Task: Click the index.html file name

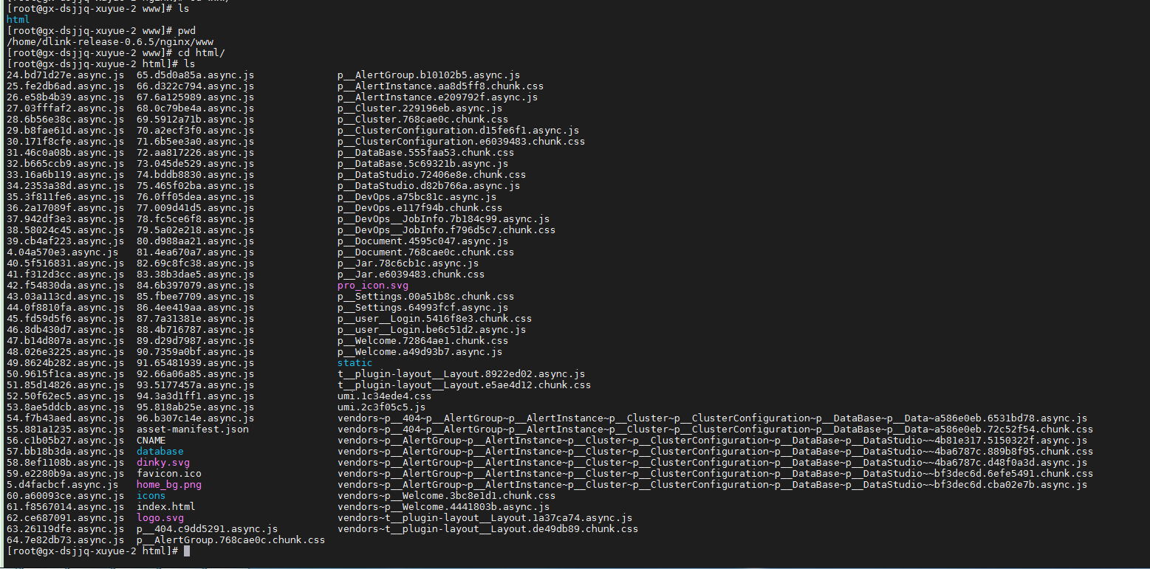Action: tap(165, 507)
